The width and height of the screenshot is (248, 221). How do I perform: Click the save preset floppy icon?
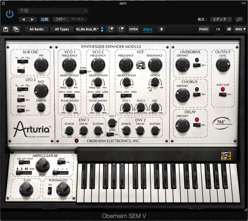point(6,29)
